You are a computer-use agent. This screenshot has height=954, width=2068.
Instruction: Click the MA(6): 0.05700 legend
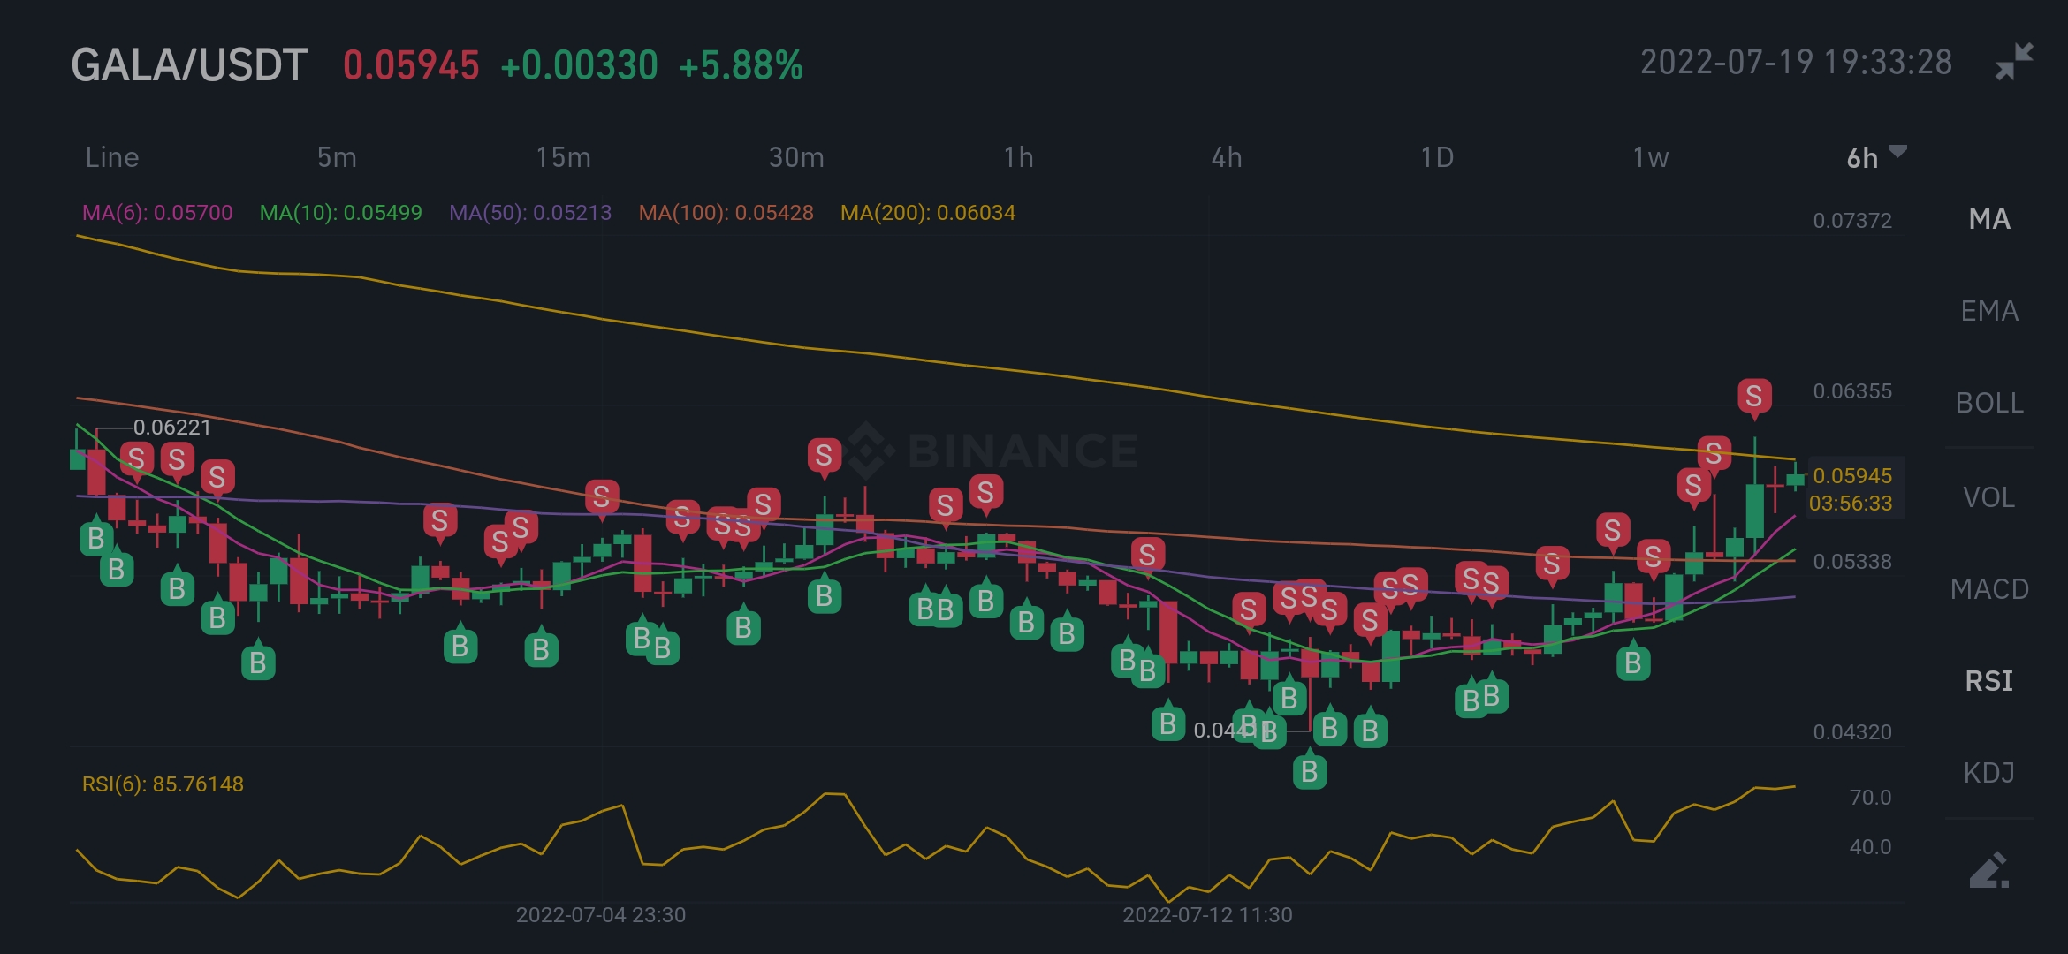[x=157, y=213]
